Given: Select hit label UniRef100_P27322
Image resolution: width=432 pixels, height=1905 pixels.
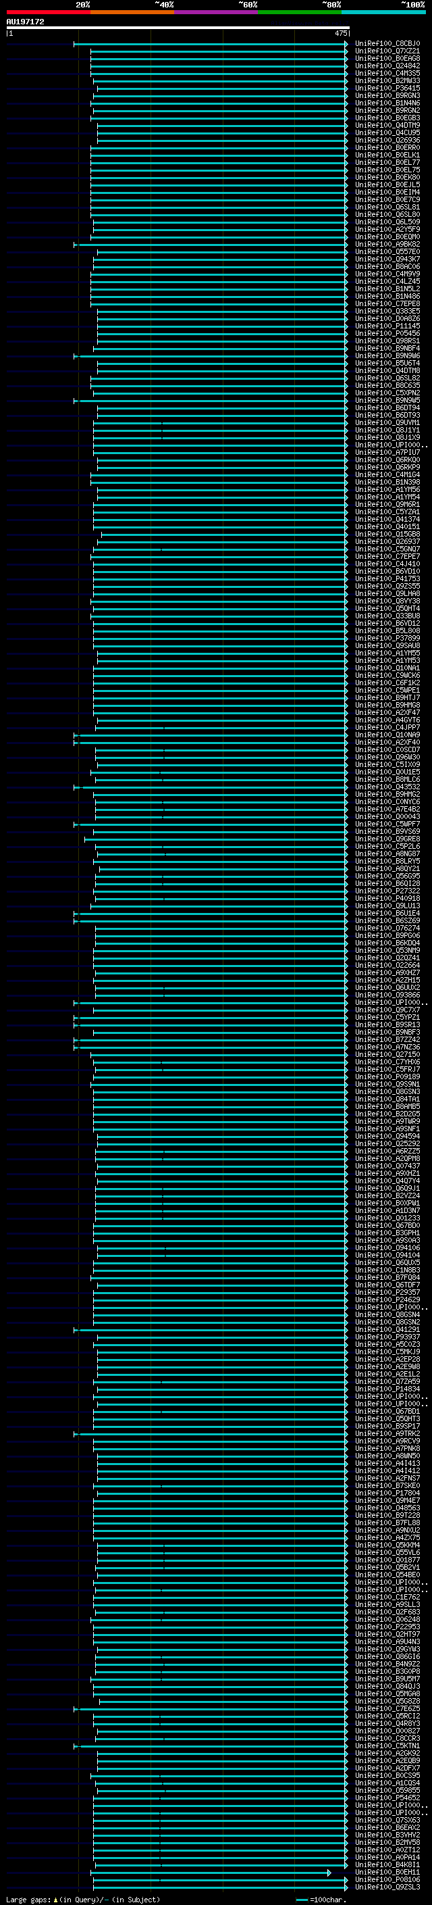Looking at the screenshot, I should (387, 891).
